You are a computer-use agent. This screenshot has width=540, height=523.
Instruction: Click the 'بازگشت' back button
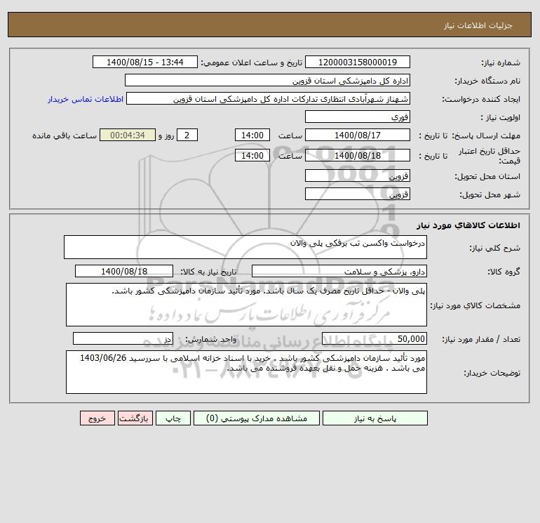pos(135,418)
